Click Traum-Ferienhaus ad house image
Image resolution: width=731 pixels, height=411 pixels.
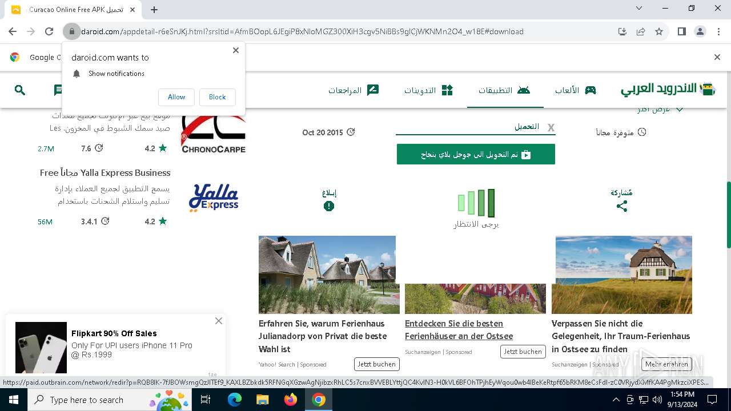point(622,275)
